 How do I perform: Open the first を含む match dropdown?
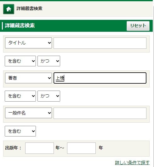click(20, 61)
